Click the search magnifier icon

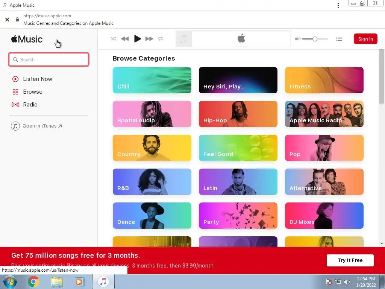(x=15, y=59)
